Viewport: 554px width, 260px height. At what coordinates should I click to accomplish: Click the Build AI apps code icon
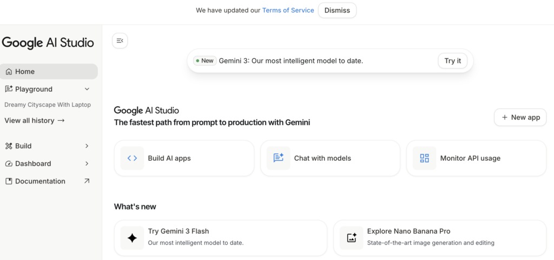coord(132,158)
